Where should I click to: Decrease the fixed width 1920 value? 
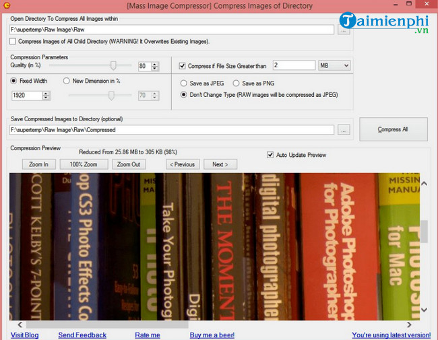point(46,98)
